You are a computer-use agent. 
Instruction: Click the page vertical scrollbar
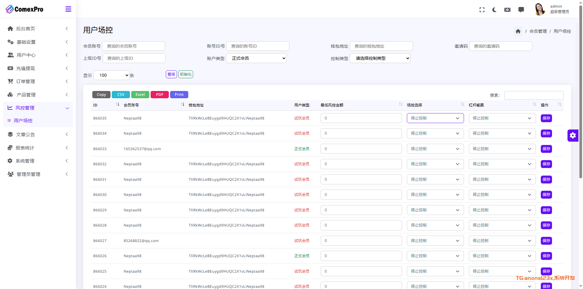581,91
